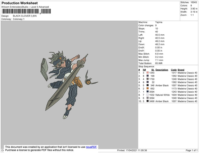Click thread code 1317 in stop 1
199x153 pixels.
point(174,73)
